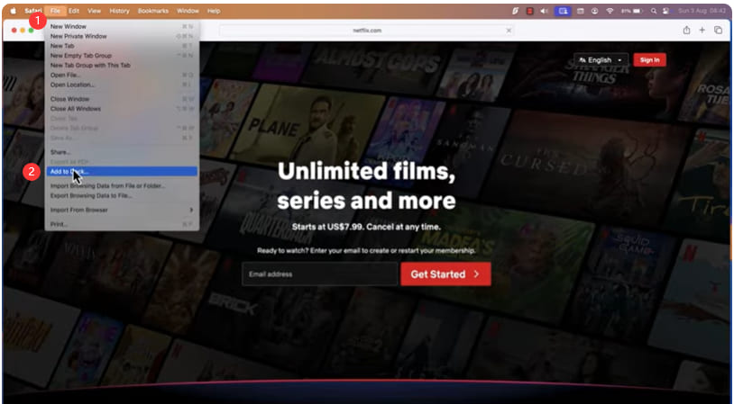Select Share in the File menu
The height and width of the screenshot is (404, 734).
point(122,152)
